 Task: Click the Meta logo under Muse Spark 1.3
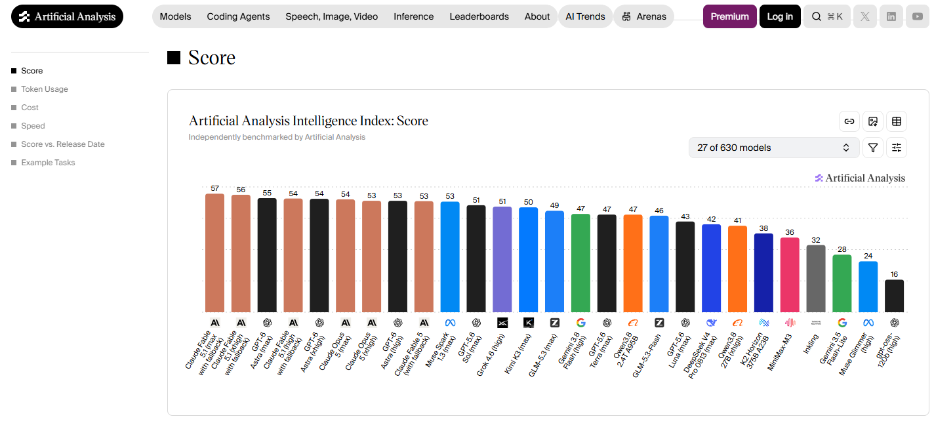click(450, 323)
